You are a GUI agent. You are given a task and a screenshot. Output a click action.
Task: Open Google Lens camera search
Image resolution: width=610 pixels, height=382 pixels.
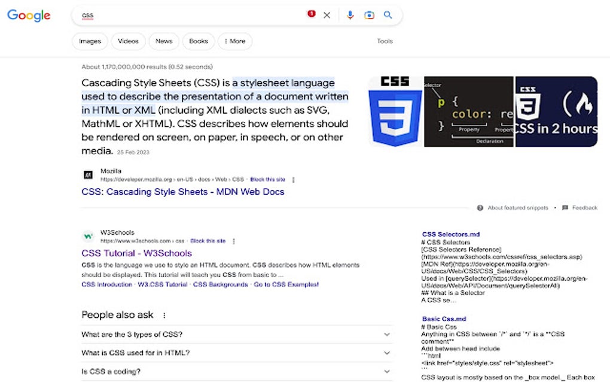tap(369, 15)
